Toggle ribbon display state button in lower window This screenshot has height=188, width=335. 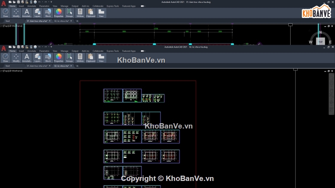pos(142,51)
